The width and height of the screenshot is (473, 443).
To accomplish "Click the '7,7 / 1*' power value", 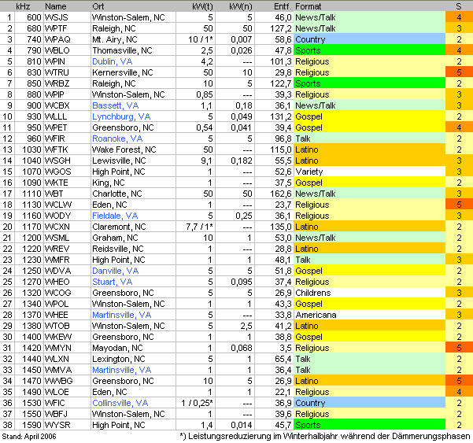I will click(199, 227).
